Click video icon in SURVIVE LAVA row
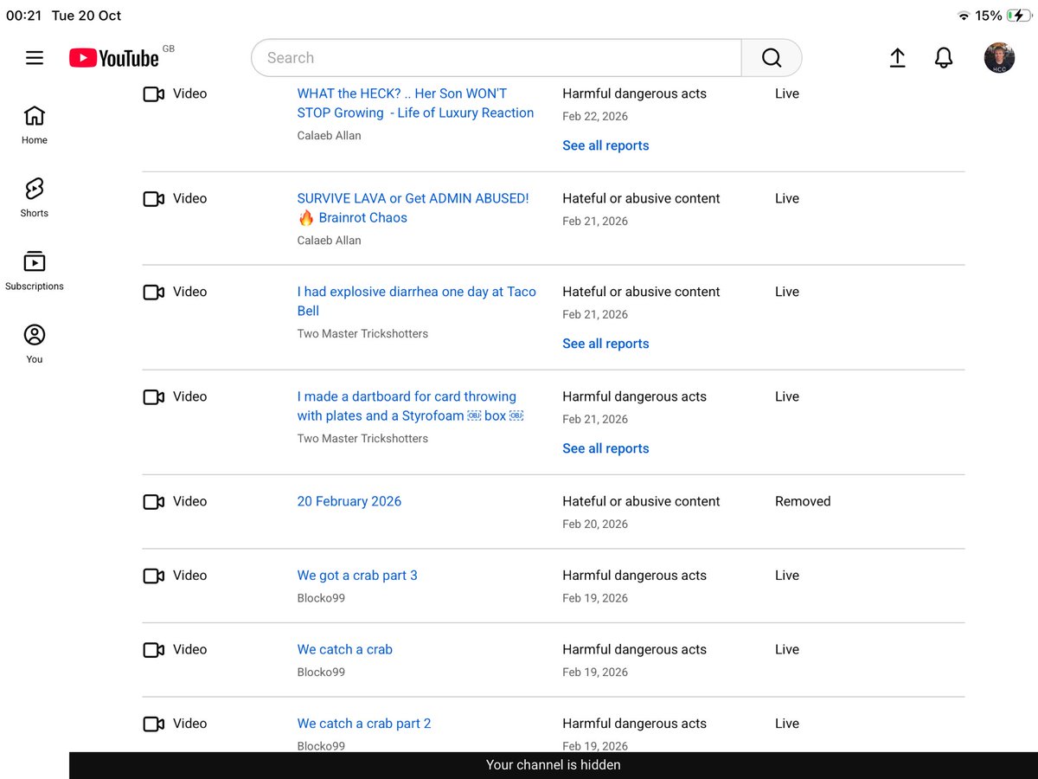The width and height of the screenshot is (1038, 779). [154, 199]
